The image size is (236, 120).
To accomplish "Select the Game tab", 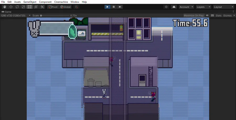I will pyautogui.click(x=7, y=12).
